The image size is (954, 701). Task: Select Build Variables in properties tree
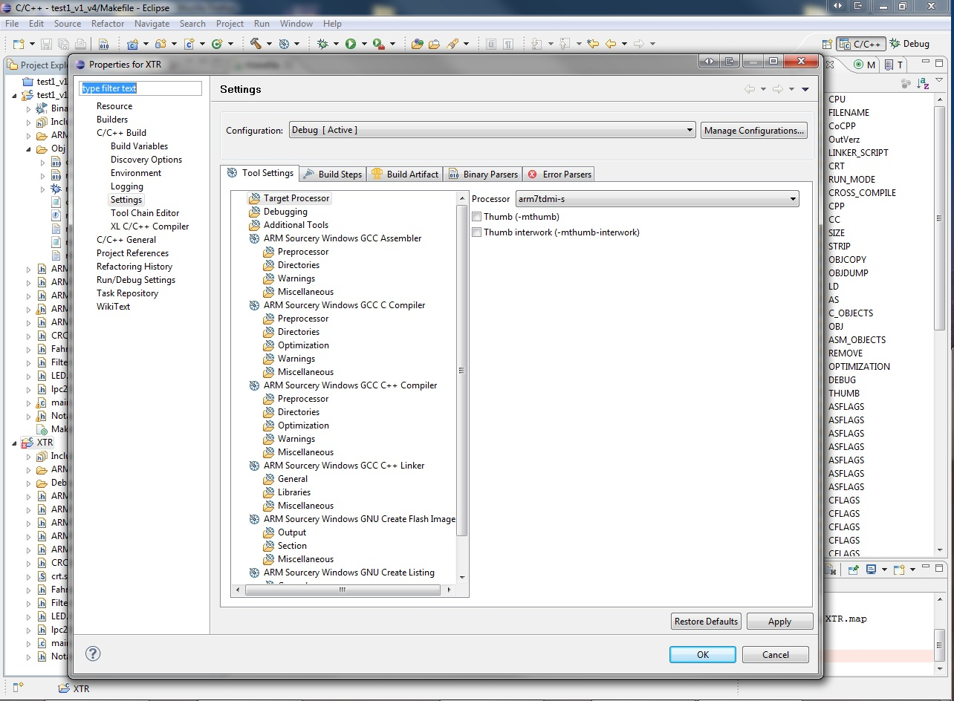(139, 146)
